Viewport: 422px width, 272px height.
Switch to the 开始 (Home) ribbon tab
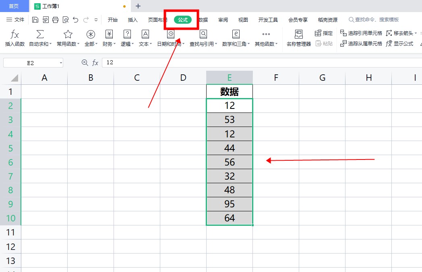[x=112, y=19]
